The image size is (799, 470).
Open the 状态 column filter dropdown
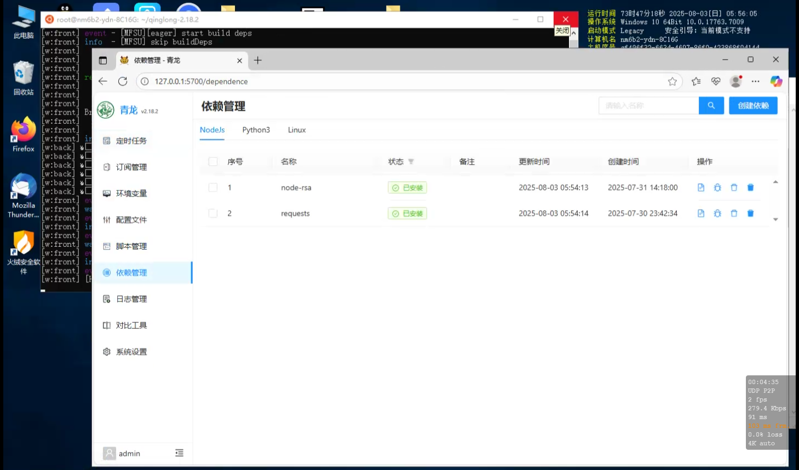pos(411,162)
